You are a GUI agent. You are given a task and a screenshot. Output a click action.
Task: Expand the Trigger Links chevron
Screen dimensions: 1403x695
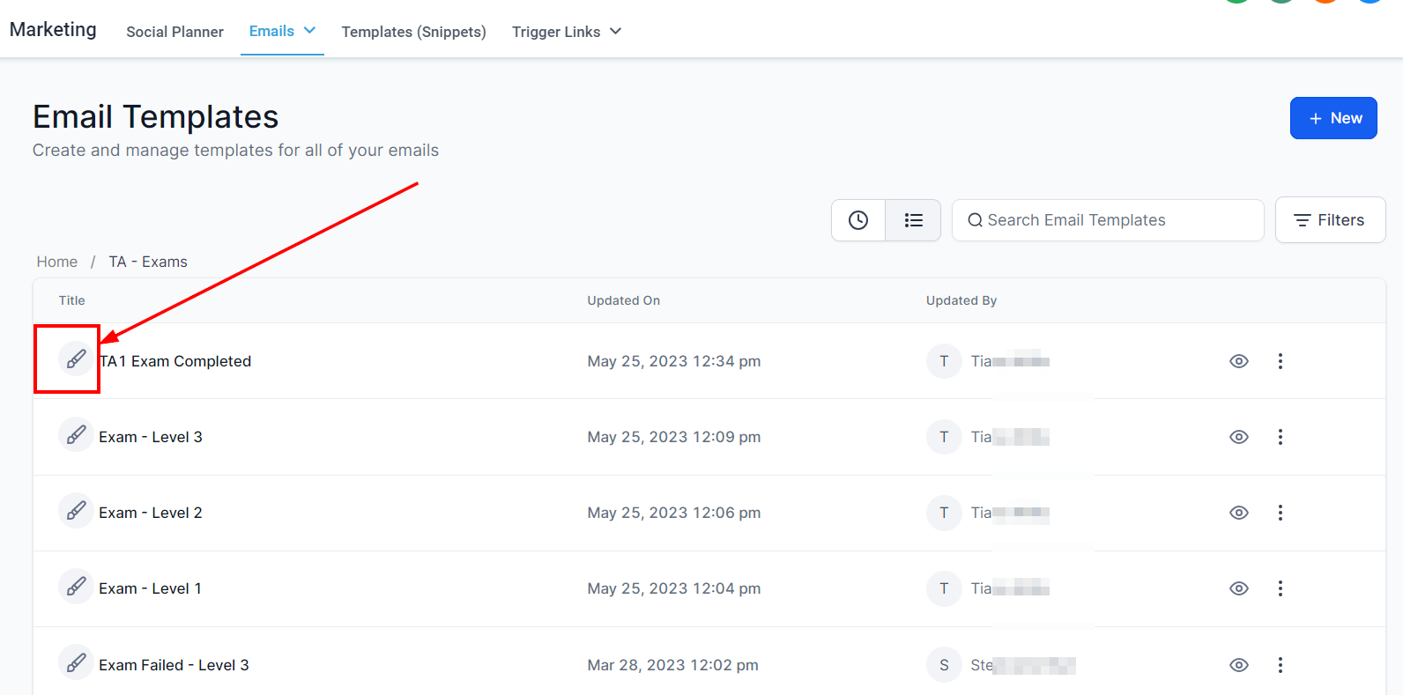pyautogui.click(x=616, y=32)
